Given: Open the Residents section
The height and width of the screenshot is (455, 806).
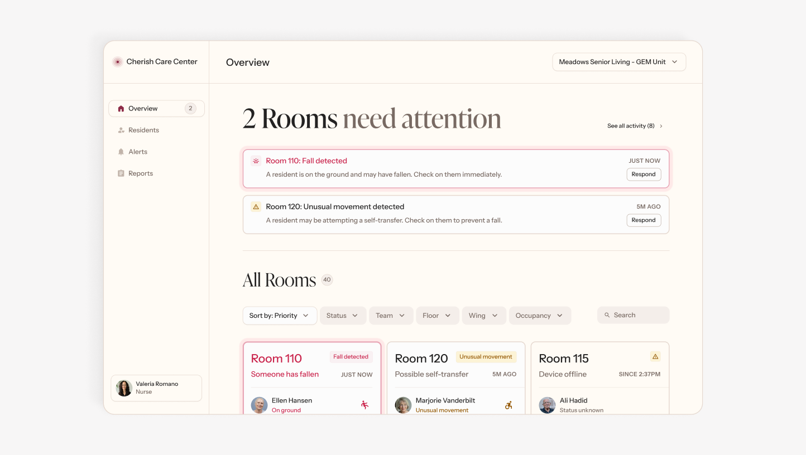Looking at the screenshot, I should 143,130.
